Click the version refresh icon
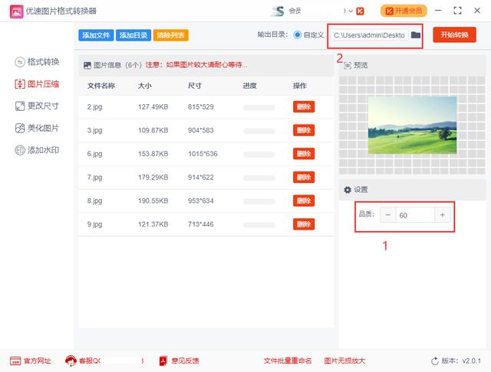This screenshot has height=372, width=491. click(435, 361)
